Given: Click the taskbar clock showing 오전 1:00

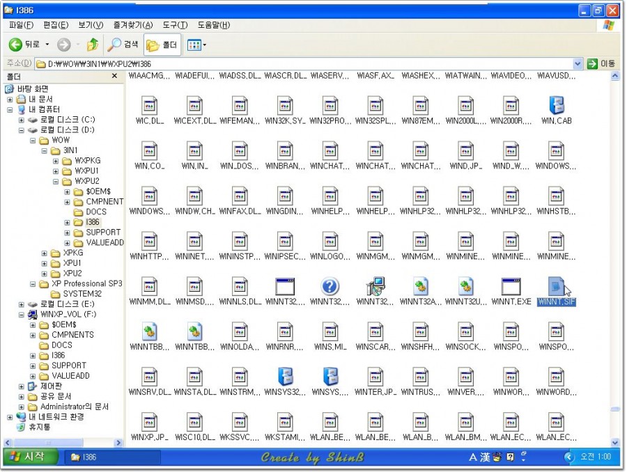Looking at the screenshot, I should point(595,457).
